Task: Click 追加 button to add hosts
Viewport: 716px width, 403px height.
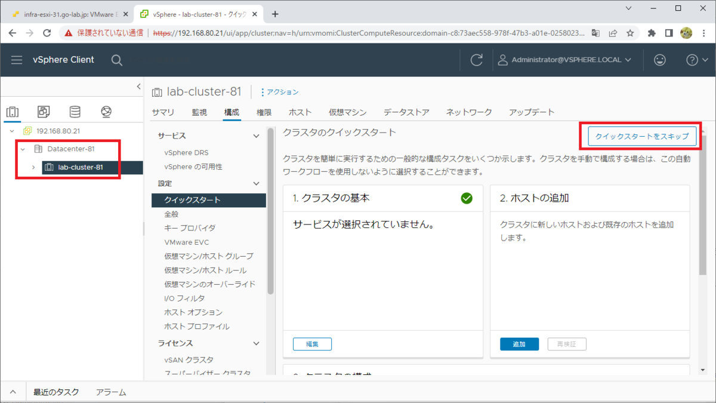Action: (x=519, y=344)
